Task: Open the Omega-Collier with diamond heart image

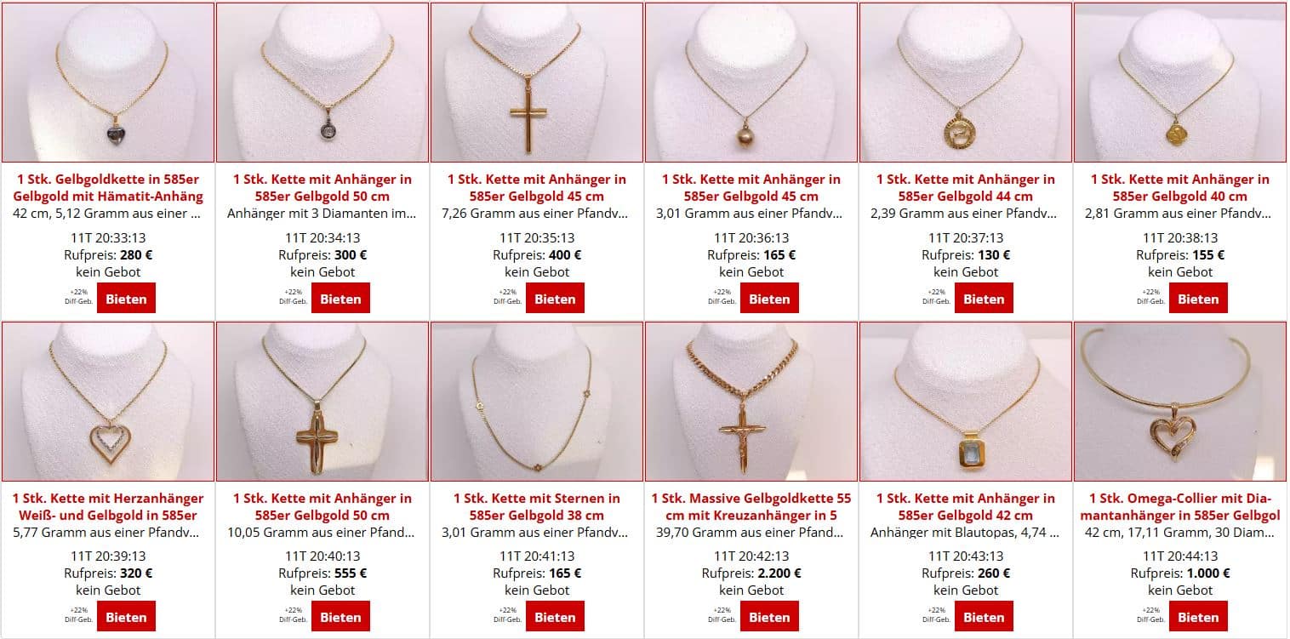Action: coord(1180,402)
